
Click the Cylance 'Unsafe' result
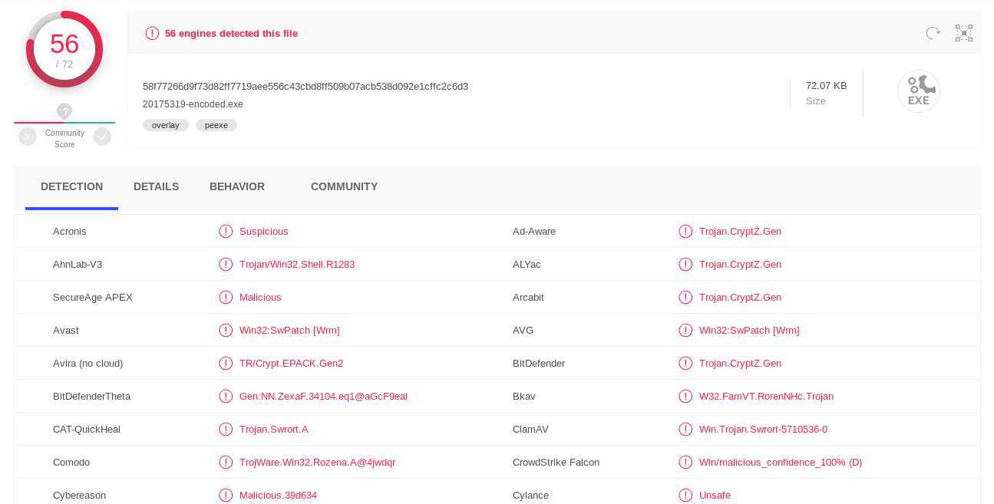[715, 495]
